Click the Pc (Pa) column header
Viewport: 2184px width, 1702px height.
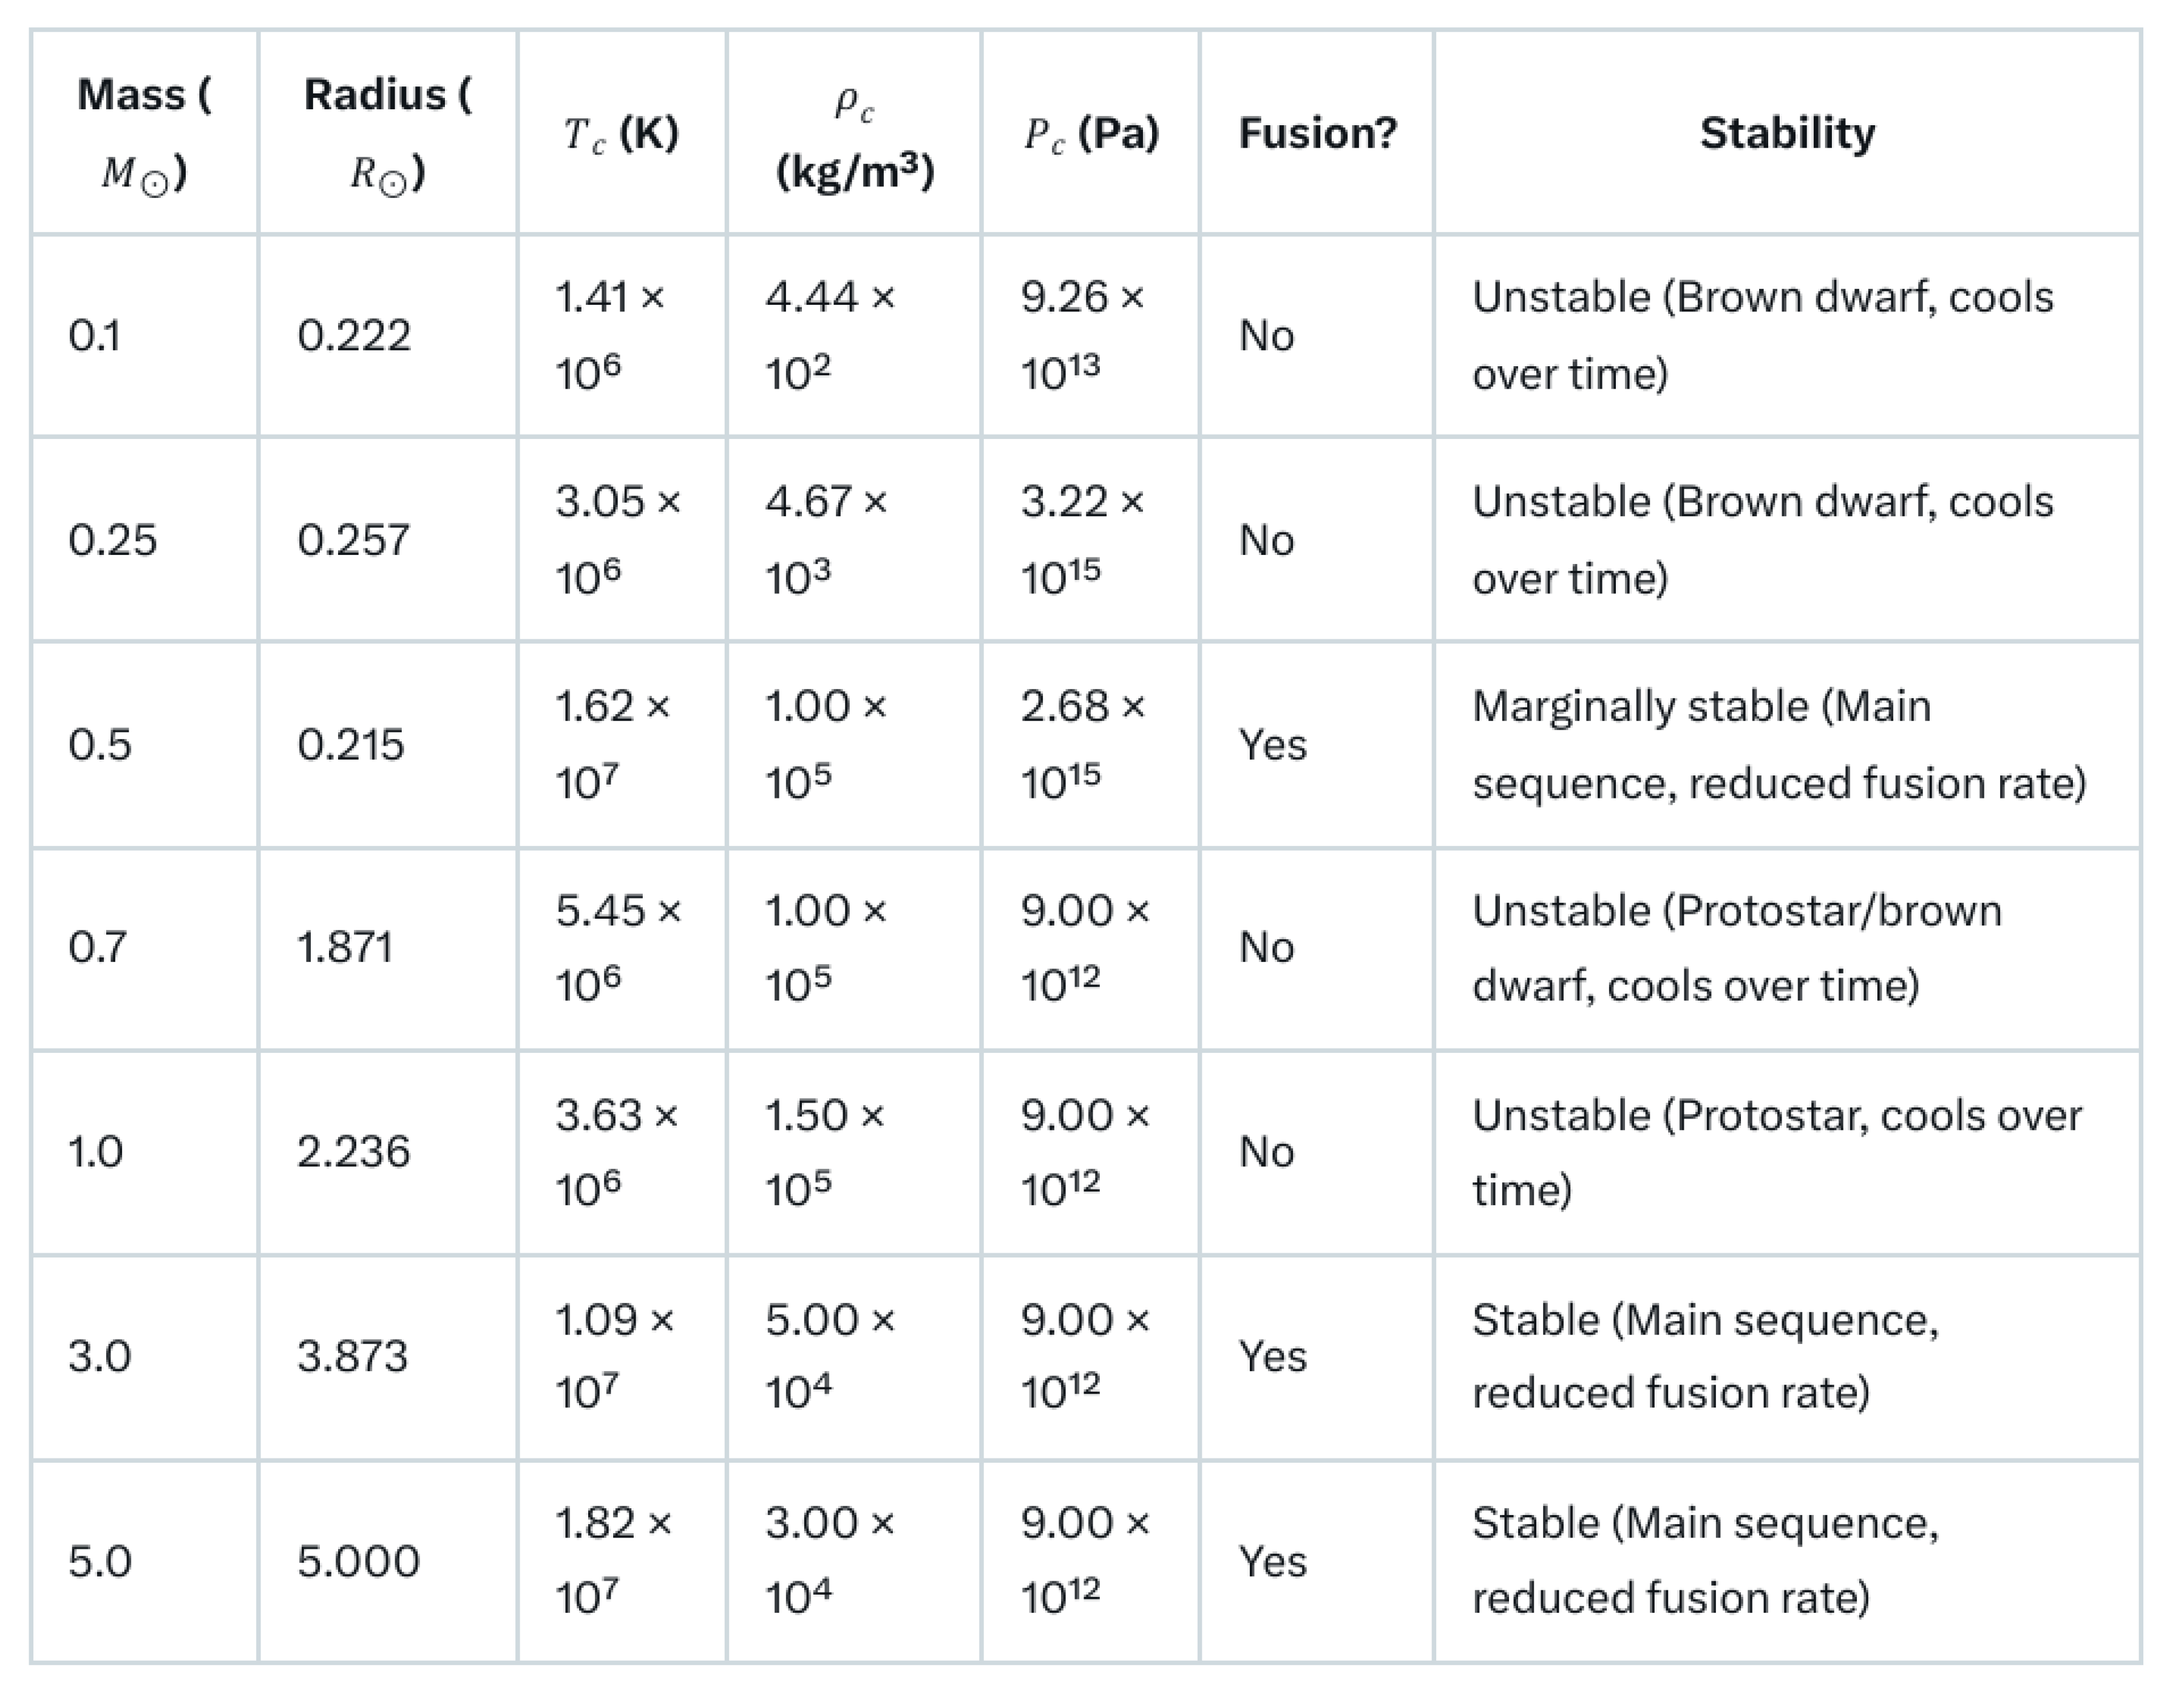pyautogui.click(x=1090, y=133)
